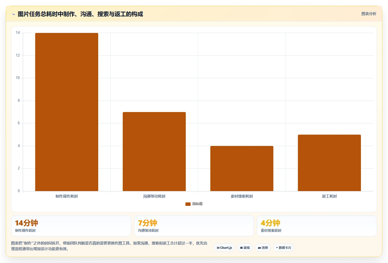Click the 素材搜索耗时 x-axis label
The width and height of the screenshot is (388, 263).
point(242,196)
